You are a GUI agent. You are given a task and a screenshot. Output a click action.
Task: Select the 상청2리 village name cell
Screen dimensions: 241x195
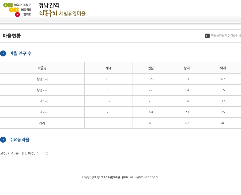[x=42, y=90]
